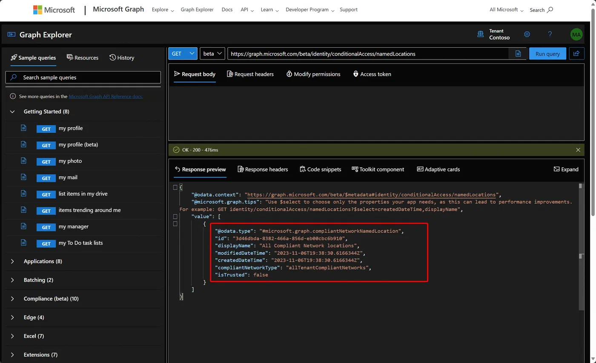
Task: Open the Modify permissions tab
Action: 313,74
